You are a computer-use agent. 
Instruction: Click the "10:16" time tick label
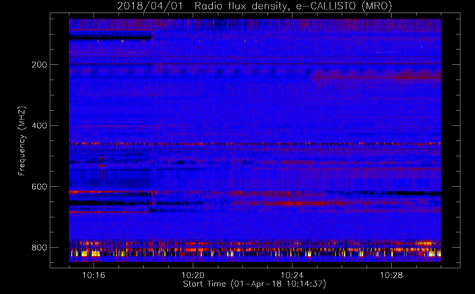(94, 275)
